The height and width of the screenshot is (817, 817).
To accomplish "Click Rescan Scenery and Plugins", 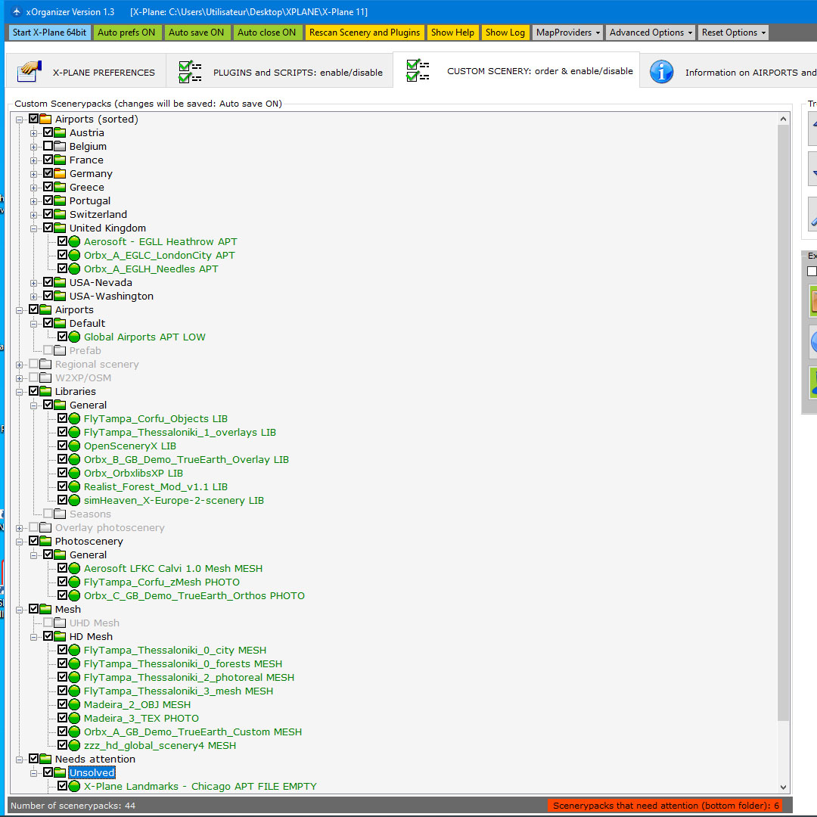I will point(365,33).
